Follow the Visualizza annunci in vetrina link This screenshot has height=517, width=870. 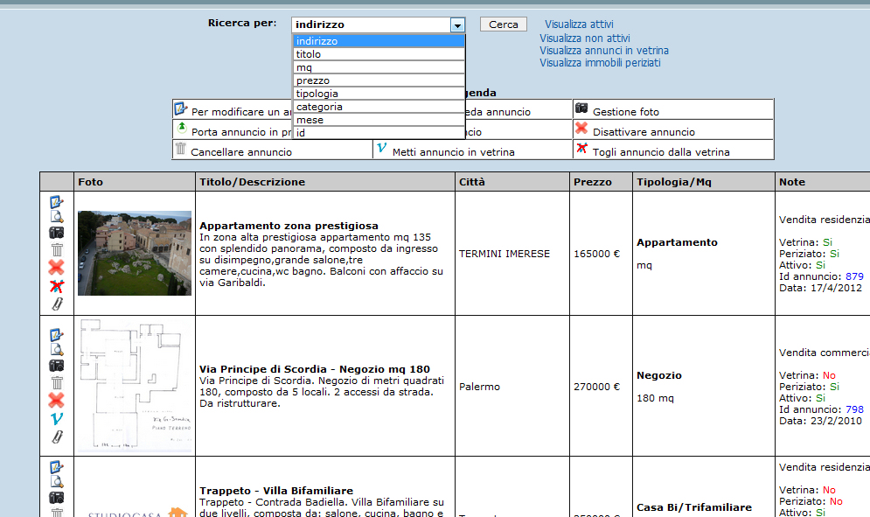(604, 51)
